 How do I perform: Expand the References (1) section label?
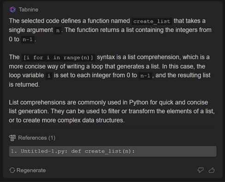[36, 138]
